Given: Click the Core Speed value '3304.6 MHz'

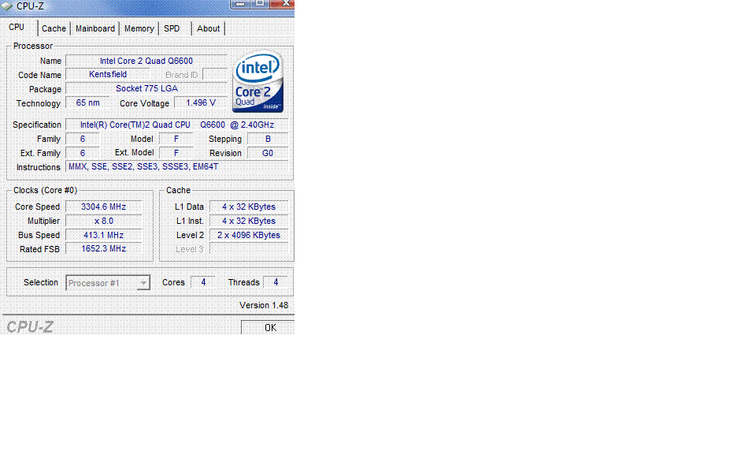Looking at the screenshot, I should [104, 207].
